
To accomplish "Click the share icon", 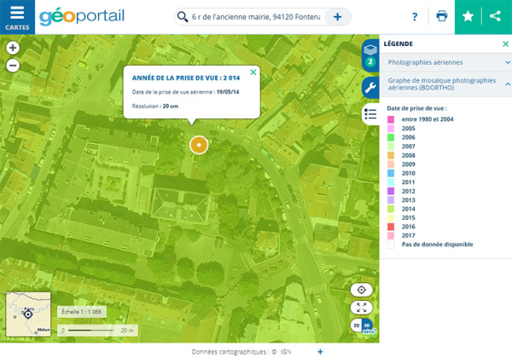I will pyautogui.click(x=496, y=16).
